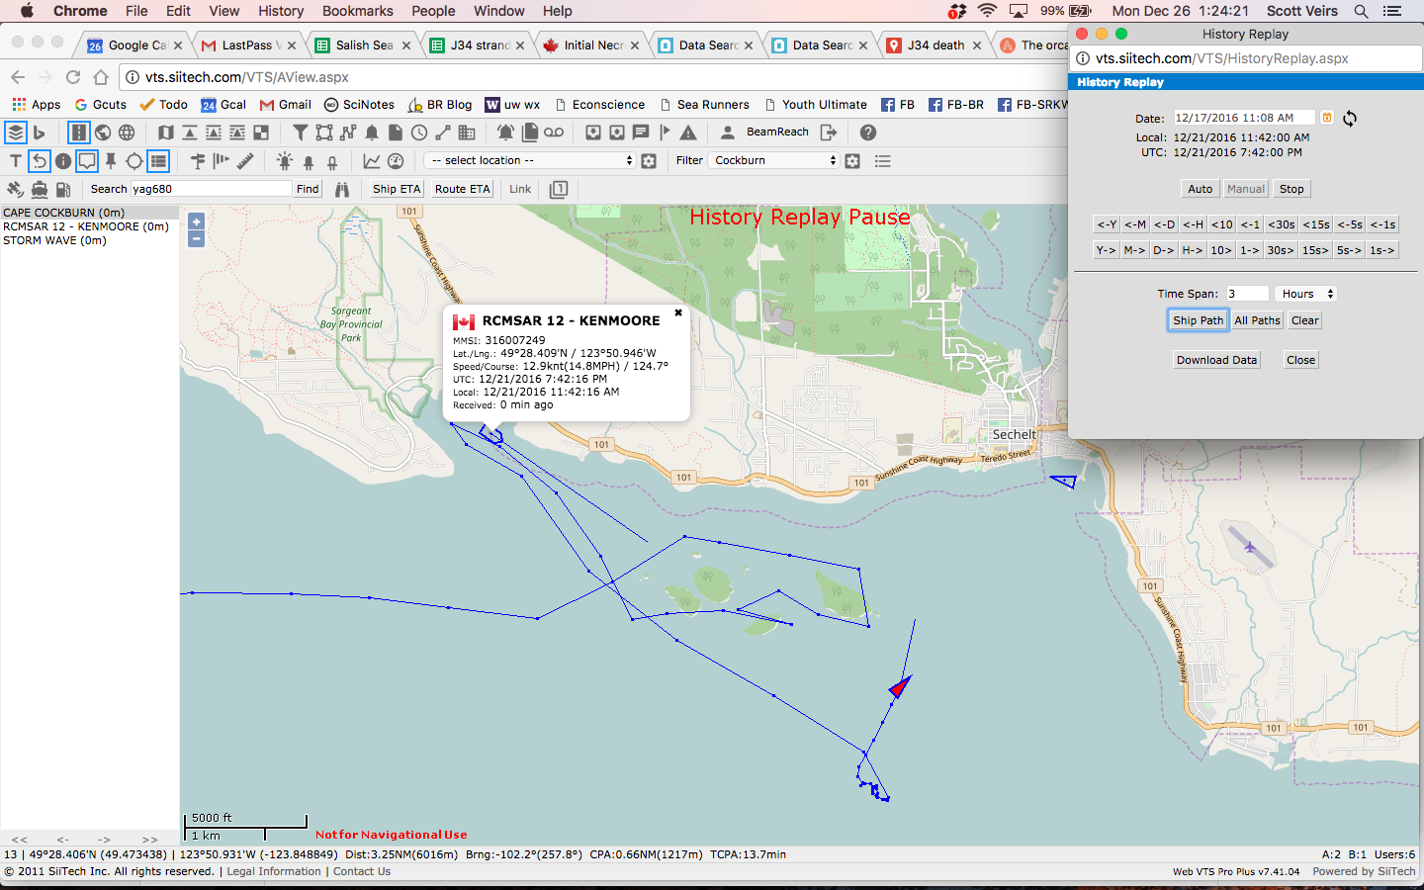The image size is (1424, 890).
Task: Click the Download Data button
Action: click(1216, 360)
